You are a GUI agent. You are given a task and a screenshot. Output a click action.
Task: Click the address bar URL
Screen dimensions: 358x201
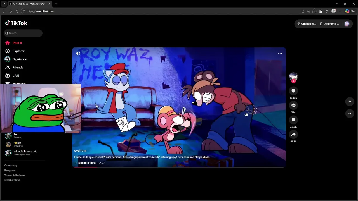pyautogui.click(x=40, y=11)
